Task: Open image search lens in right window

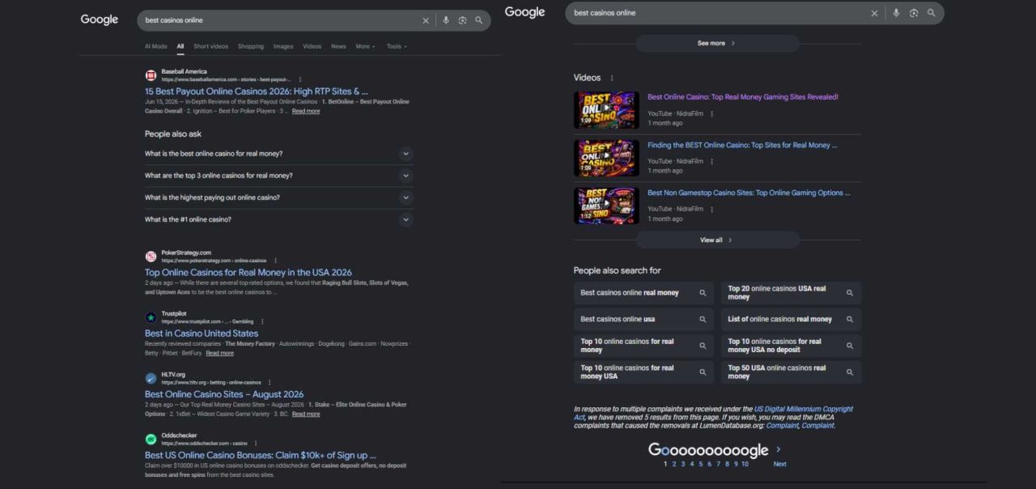Action: [914, 13]
